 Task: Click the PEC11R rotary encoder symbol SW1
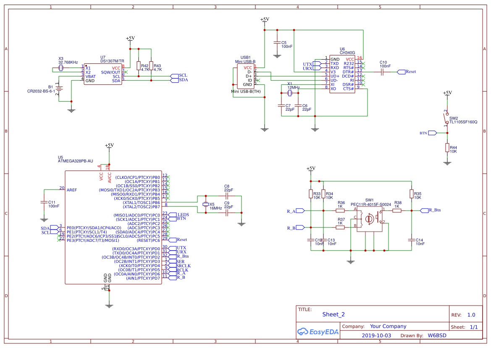coord(370,218)
